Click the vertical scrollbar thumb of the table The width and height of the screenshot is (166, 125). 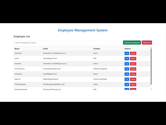(x=151, y=67)
